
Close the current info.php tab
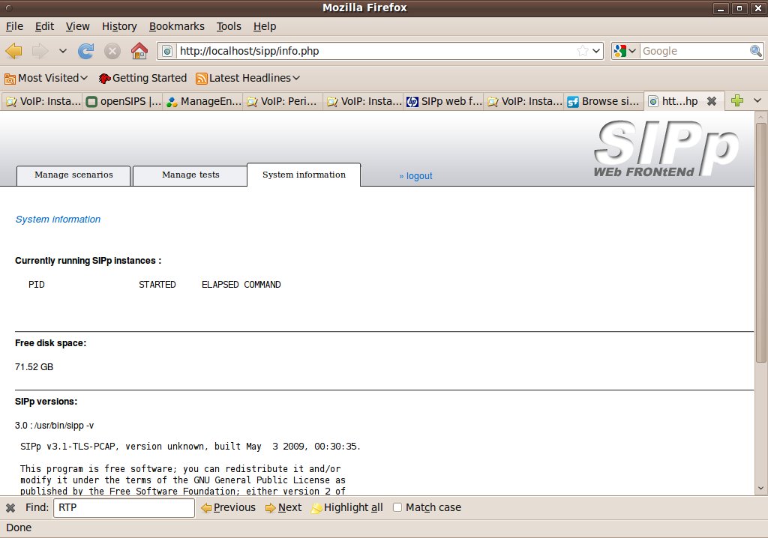[x=712, y=101]
